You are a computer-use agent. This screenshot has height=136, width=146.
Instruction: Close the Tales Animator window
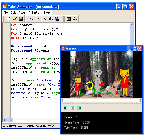[131, 7]
